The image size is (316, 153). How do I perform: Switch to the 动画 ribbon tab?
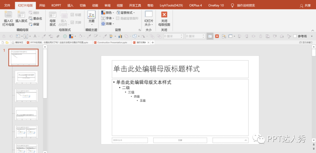click(x=95, y=6)
